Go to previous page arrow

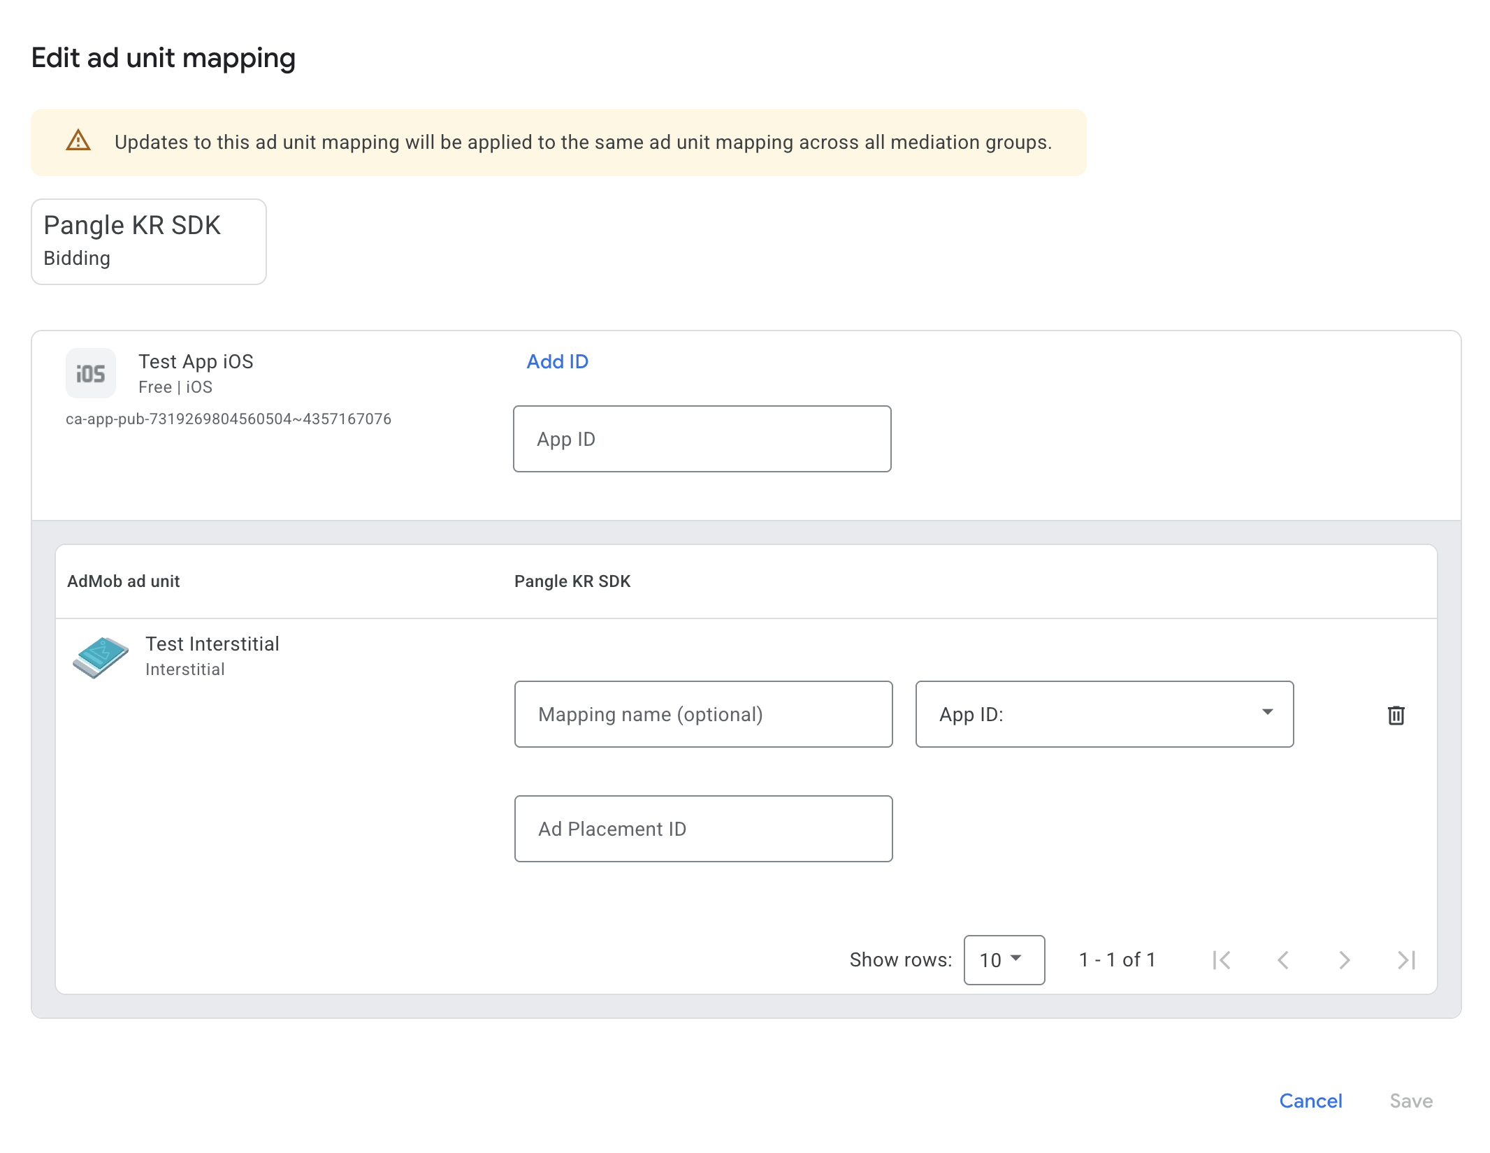click(1283, 960)
